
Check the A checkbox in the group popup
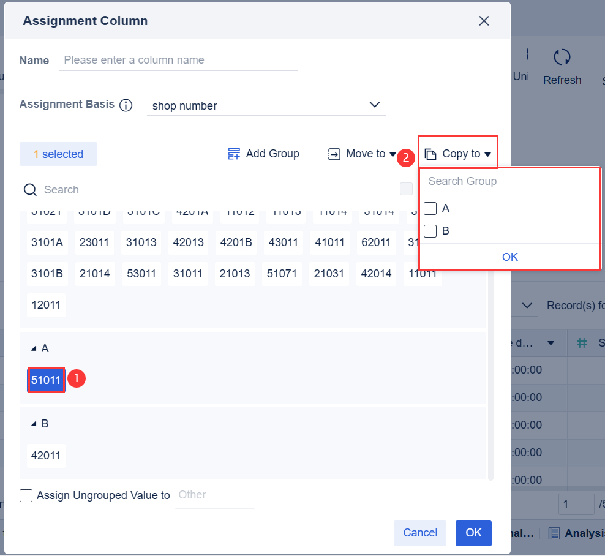430,208
